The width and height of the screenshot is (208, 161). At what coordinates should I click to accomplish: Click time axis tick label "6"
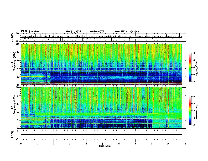point(119,144)
